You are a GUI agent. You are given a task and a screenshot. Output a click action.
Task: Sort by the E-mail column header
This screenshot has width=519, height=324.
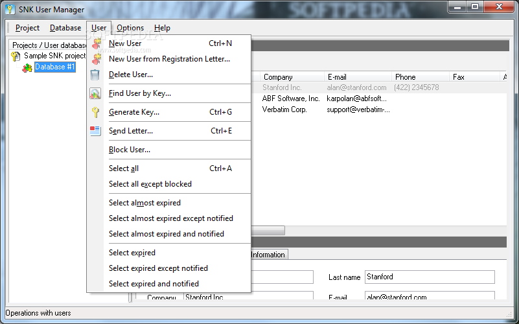coord(358,77)
